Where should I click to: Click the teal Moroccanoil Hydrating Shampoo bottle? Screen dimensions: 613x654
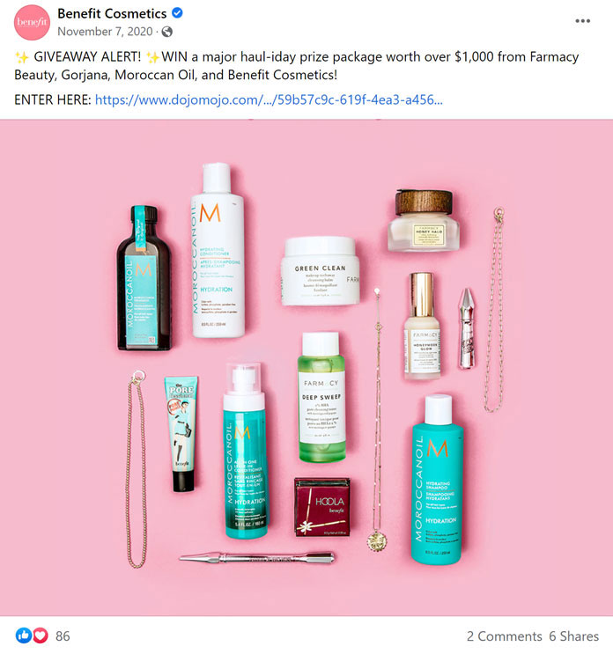tap(438, 480)
